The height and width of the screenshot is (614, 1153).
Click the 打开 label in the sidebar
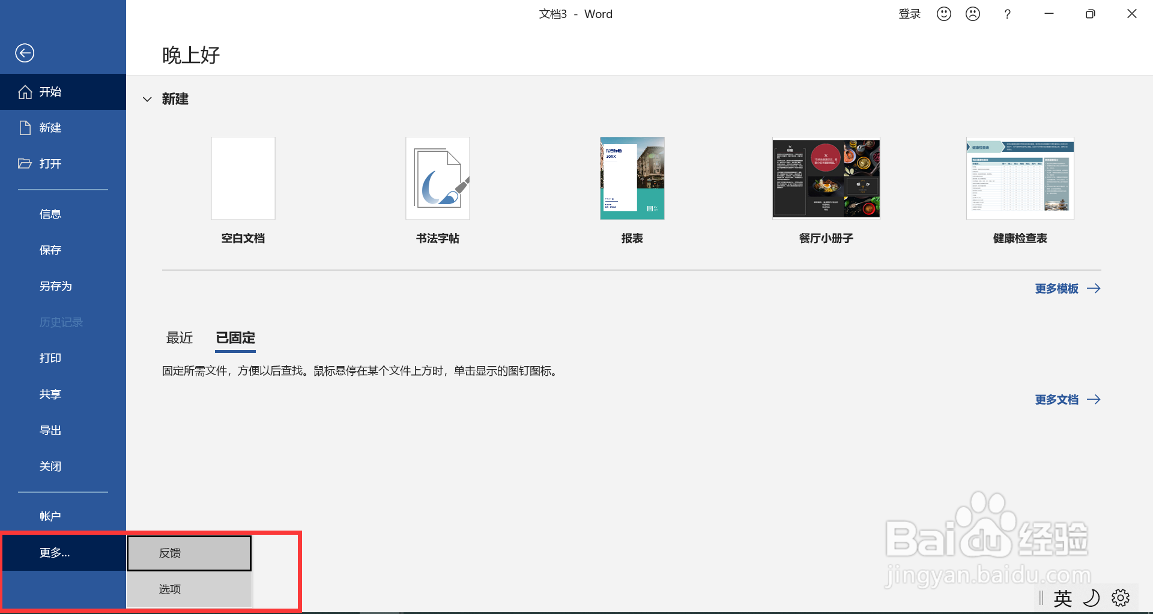coord(50,164)
